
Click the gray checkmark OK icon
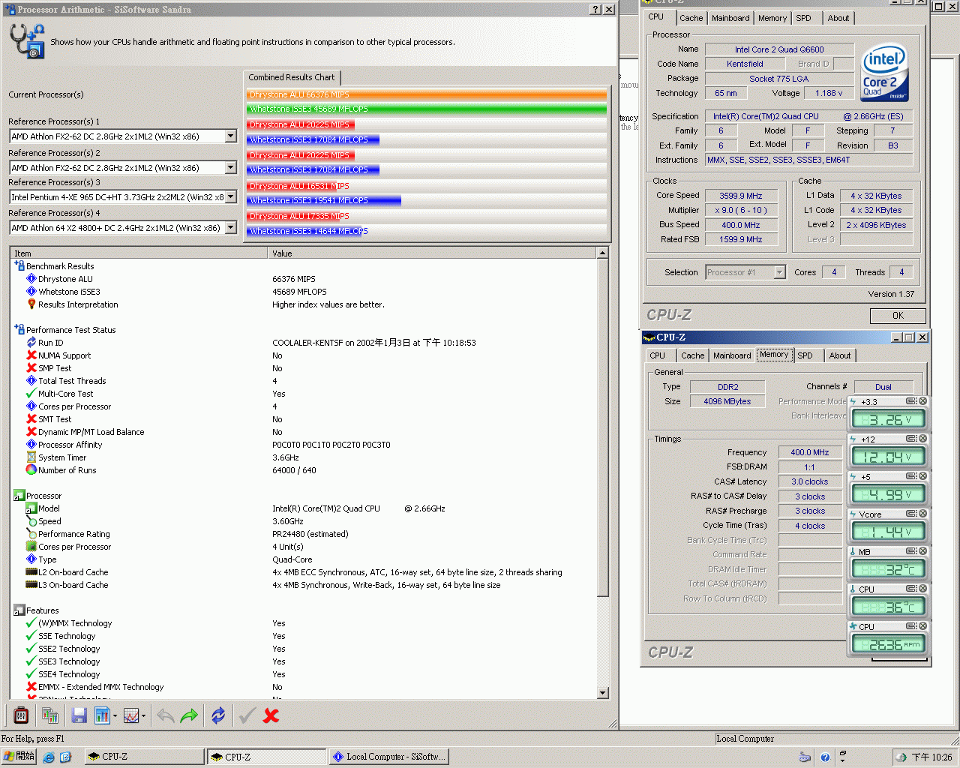[247, 715]
